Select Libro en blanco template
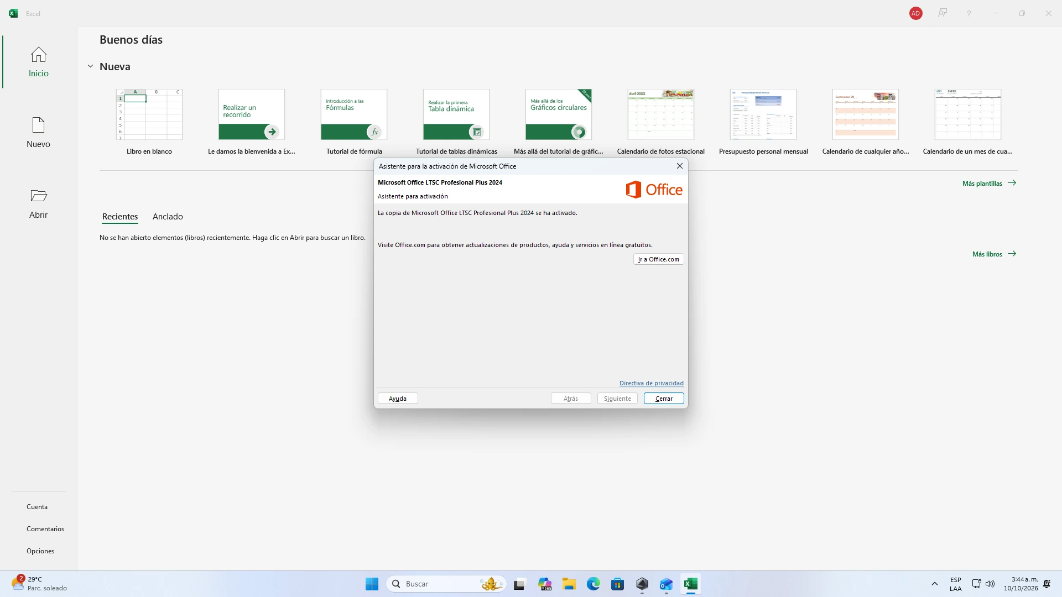The width and height of the screenshot is (1062, 597). point(149,122)
